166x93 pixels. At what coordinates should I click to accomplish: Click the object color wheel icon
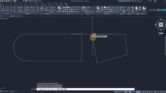click(102, 7)
